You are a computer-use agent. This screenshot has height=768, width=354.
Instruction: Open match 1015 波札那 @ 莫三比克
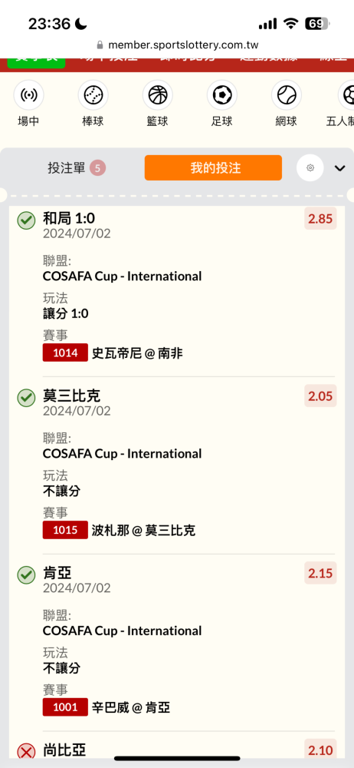(x=120, y=530)
